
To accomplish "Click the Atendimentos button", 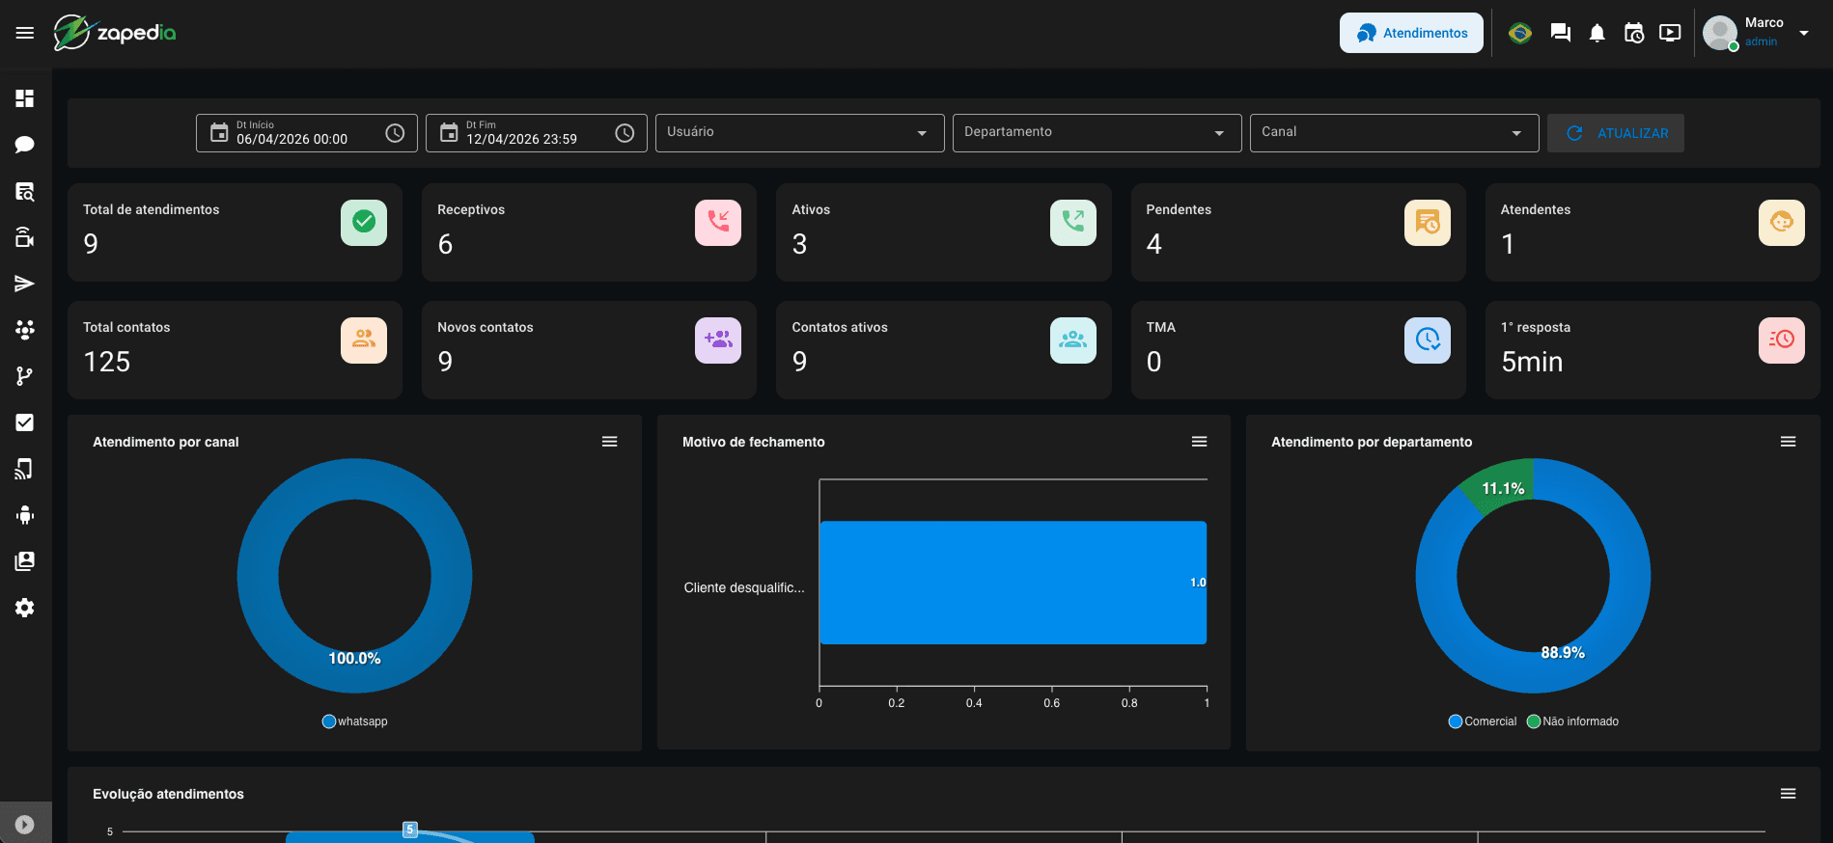I will tap(1411, 33).
